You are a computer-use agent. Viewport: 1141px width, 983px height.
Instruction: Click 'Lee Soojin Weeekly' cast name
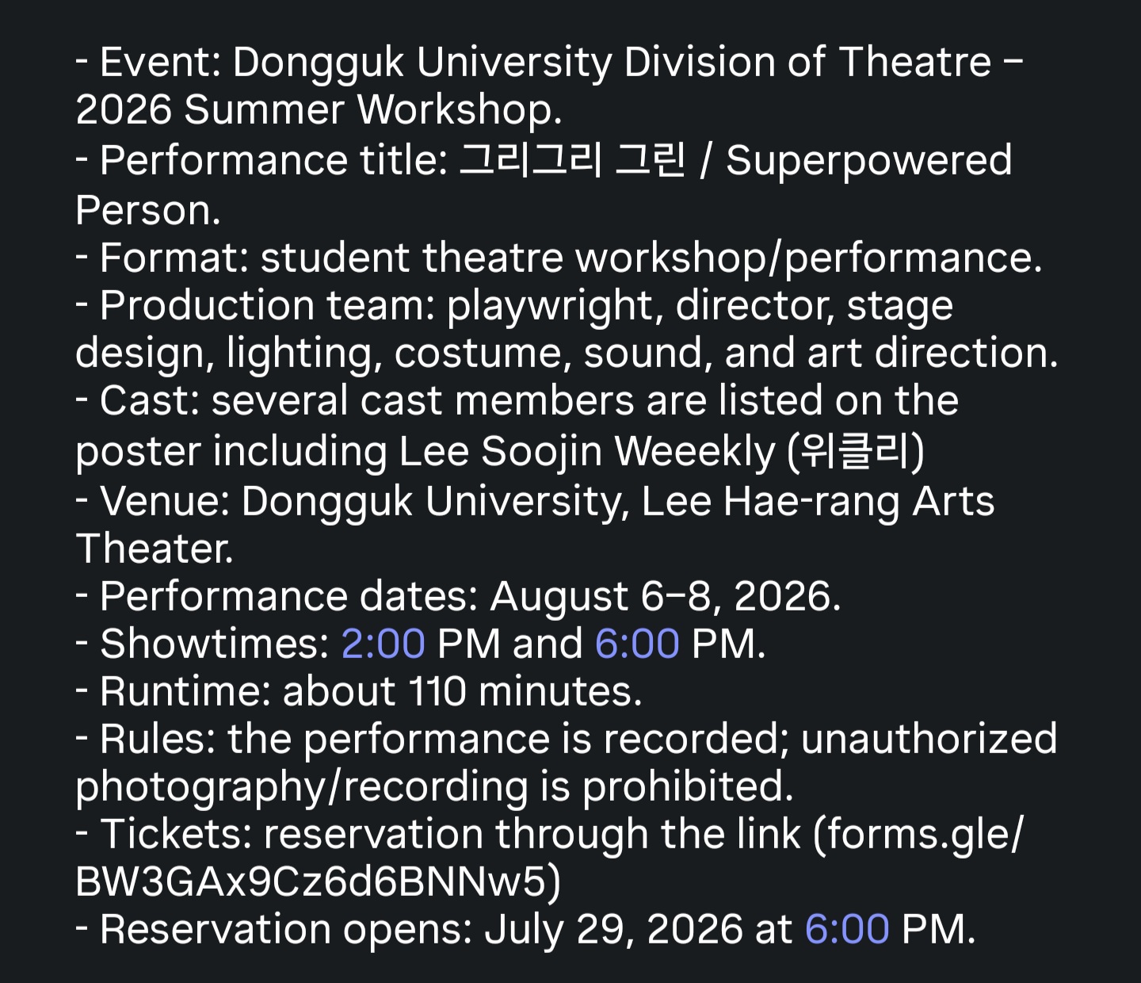[587, 452]
